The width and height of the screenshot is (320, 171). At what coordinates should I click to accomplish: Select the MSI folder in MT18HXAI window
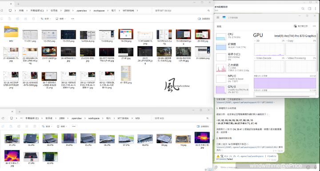11,34
